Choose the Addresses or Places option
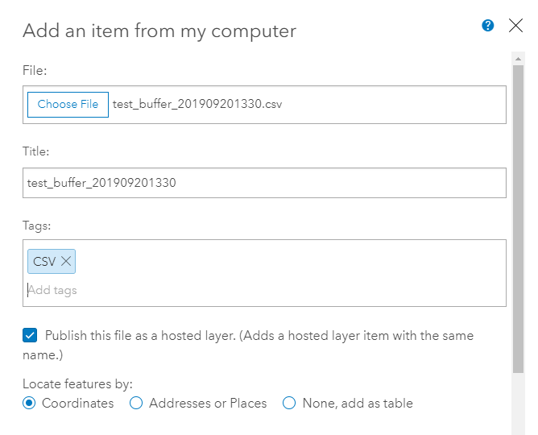This screenshot has height=435, width=538. click(136, 404)
